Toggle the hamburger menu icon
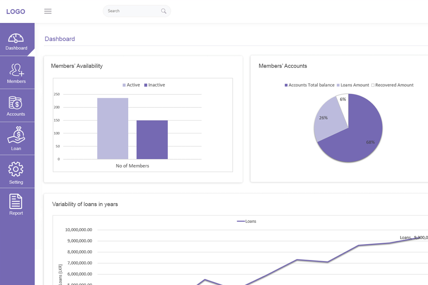This screenshot has width=428, height=285. (x=48, y=11)
